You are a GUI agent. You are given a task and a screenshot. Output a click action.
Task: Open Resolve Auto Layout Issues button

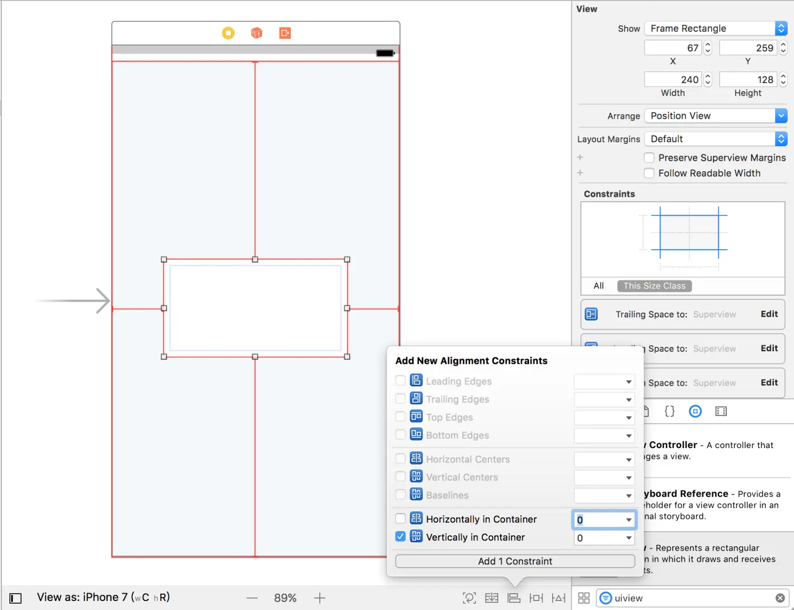[558, 598]
